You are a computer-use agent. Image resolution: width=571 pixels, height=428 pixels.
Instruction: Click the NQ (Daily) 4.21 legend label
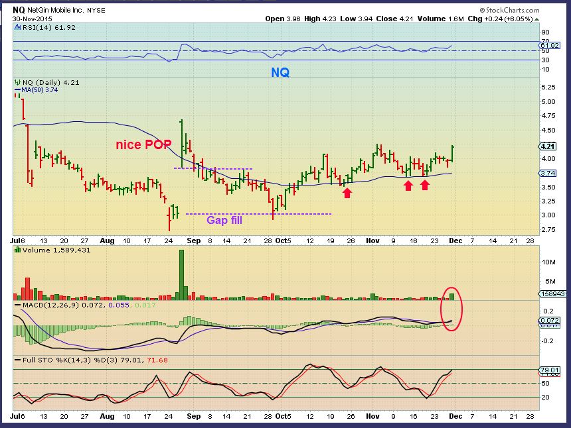[50, 82]
